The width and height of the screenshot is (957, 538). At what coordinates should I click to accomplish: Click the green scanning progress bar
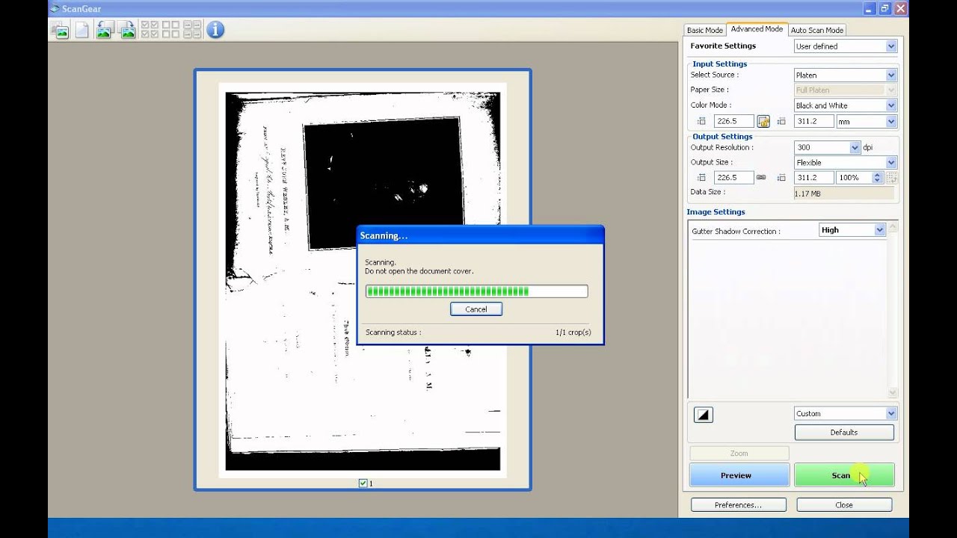point(476,291)
